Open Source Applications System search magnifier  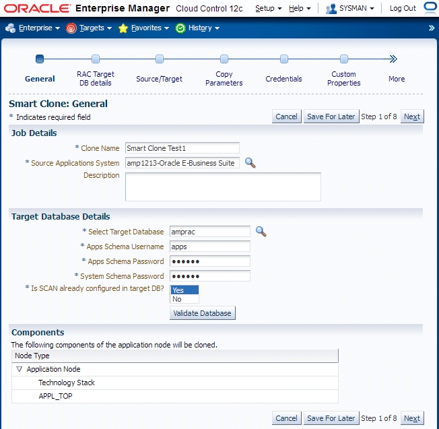tap(250, 163)
